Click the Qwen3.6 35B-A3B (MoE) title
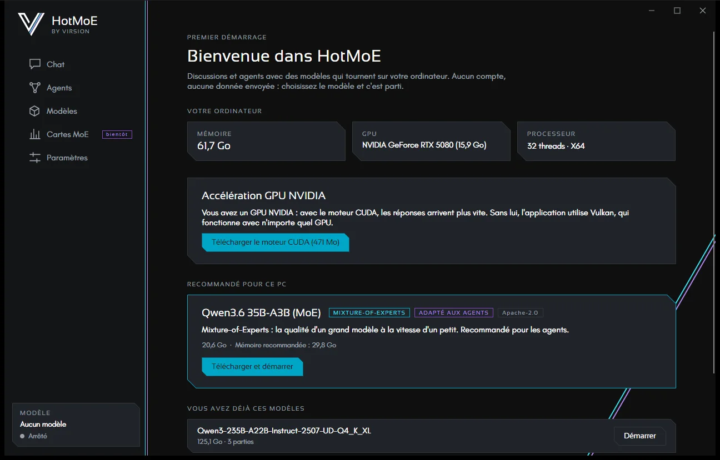720x460 pixels. coord(261,312)
